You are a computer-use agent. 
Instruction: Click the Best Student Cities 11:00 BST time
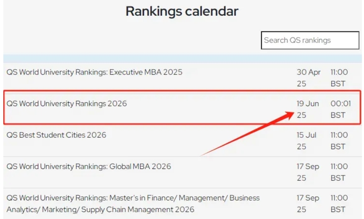(339, 140)
